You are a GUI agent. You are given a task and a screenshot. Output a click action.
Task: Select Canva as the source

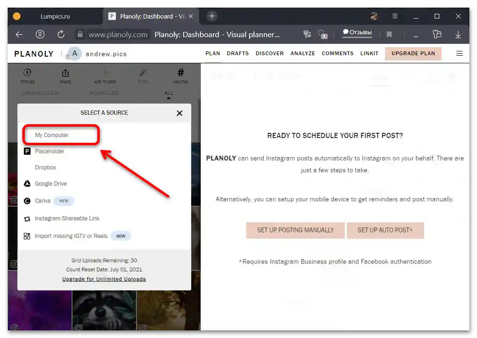(42, 201)
